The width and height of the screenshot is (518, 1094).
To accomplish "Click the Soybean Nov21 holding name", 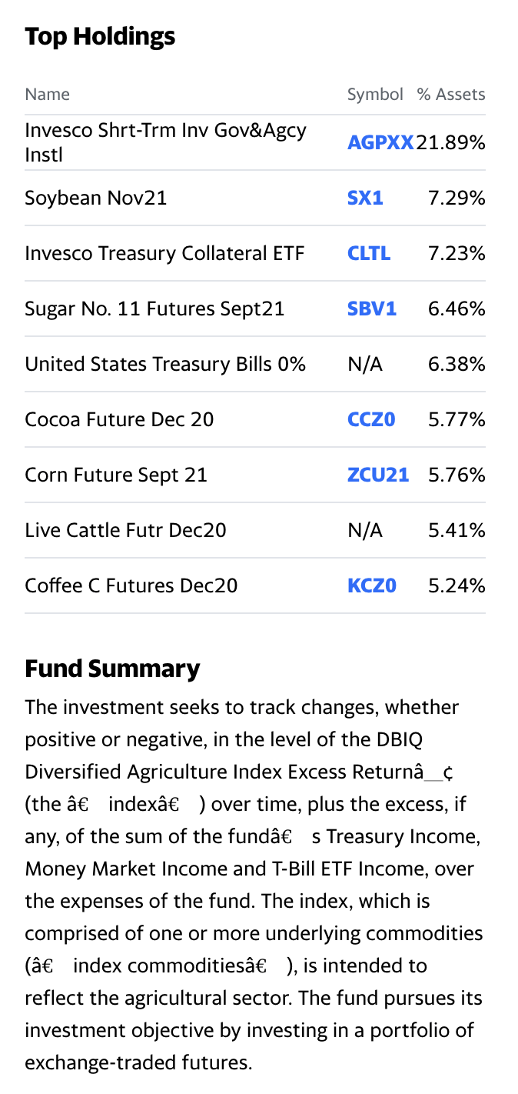I will pos(96,198).
